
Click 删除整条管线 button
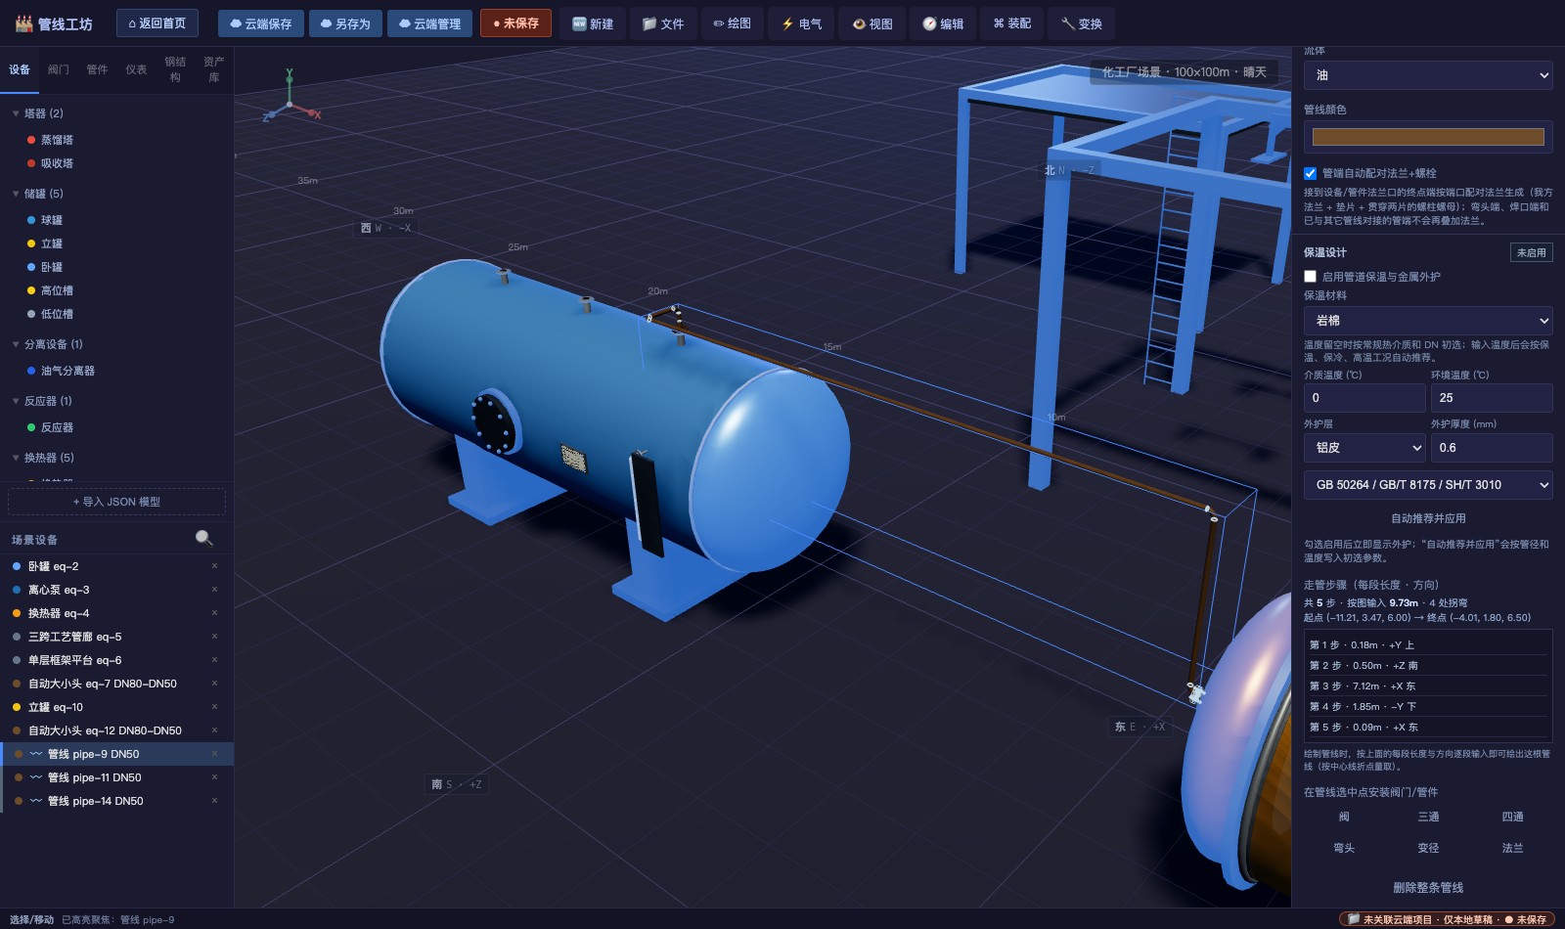click(x=1428, y=888)
